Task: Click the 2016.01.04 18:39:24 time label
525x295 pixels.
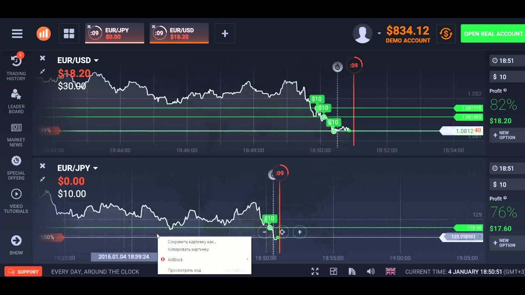Action: [123, 257]
